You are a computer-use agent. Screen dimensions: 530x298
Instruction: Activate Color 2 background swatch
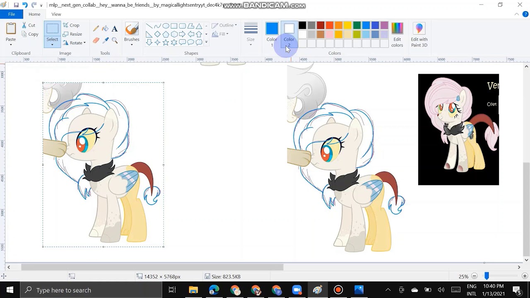[x=289, y=35]
